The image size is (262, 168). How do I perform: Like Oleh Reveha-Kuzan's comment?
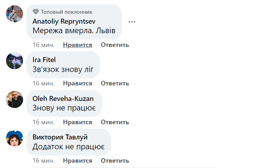(x=77, y=122)
